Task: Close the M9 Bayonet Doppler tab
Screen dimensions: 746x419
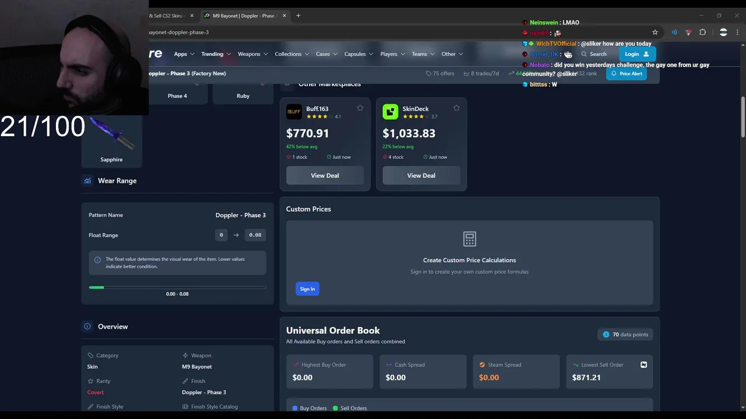Action: pyautogui.click(x=284, y=16)
